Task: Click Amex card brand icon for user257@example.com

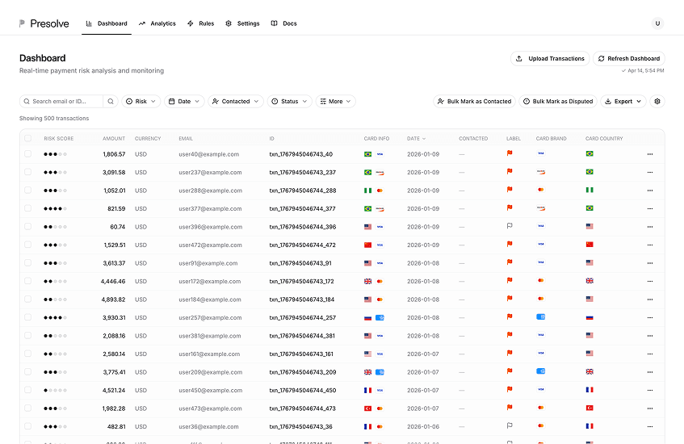Action: [x=541, y=317]
